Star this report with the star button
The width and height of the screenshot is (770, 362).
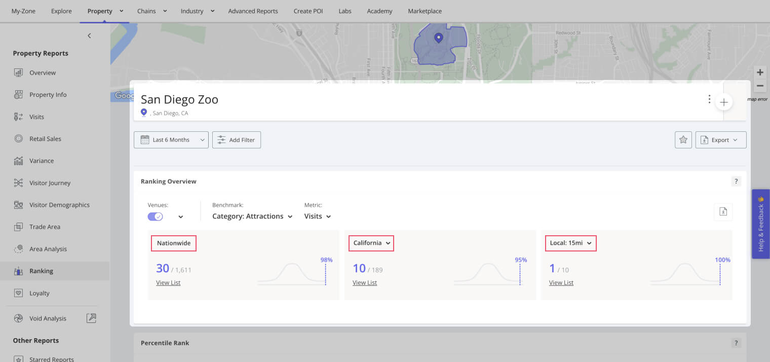[x=683, y=140]
